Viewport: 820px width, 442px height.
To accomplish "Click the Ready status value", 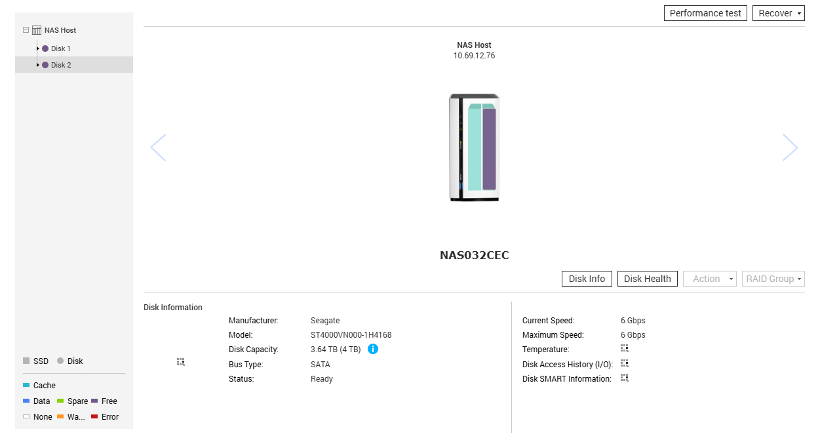I will [322, 378].
